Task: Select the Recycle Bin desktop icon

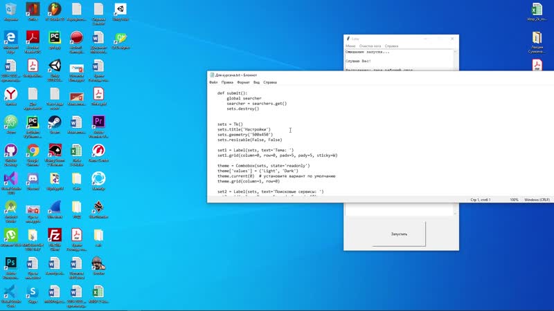Action: [x=10, y=10]
